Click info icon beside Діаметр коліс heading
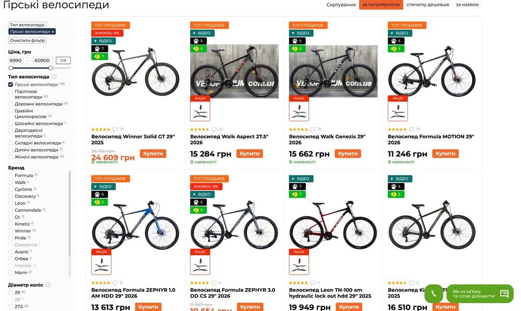Image resolution: width=521 pixels, height=311 pixels. [48, 285]
